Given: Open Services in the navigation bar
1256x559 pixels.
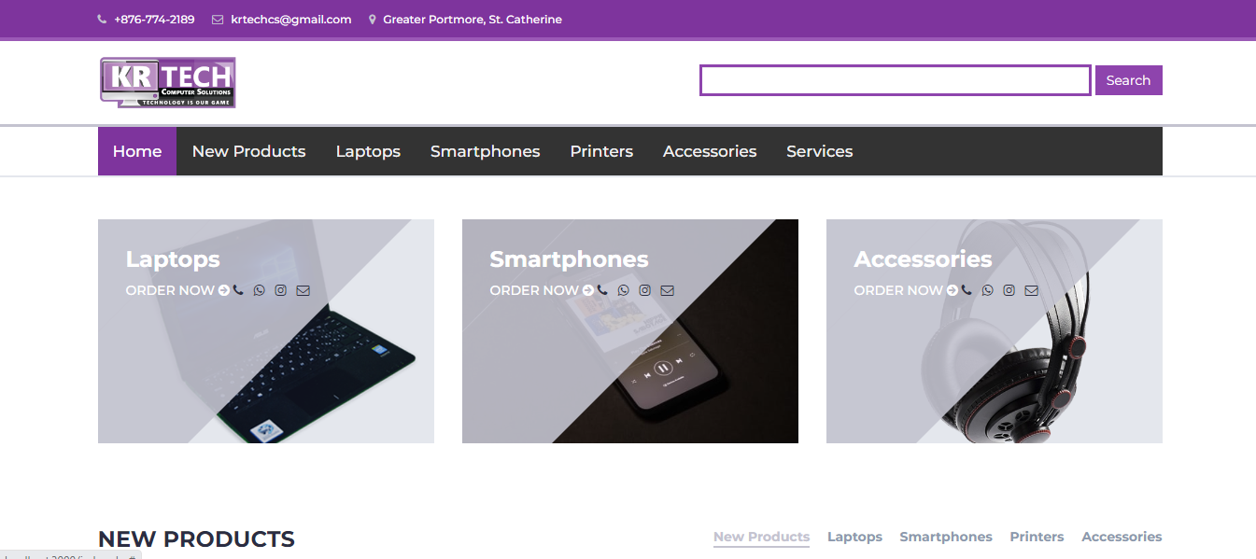Looking at the screenshot, I should click(819, 151).
